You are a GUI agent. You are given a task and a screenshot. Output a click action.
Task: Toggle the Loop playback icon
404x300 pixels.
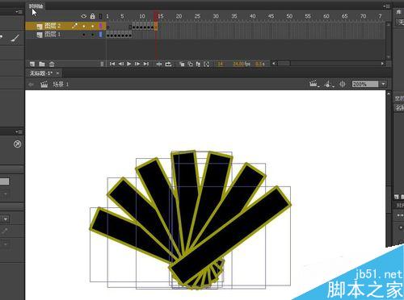pos(168,64)
